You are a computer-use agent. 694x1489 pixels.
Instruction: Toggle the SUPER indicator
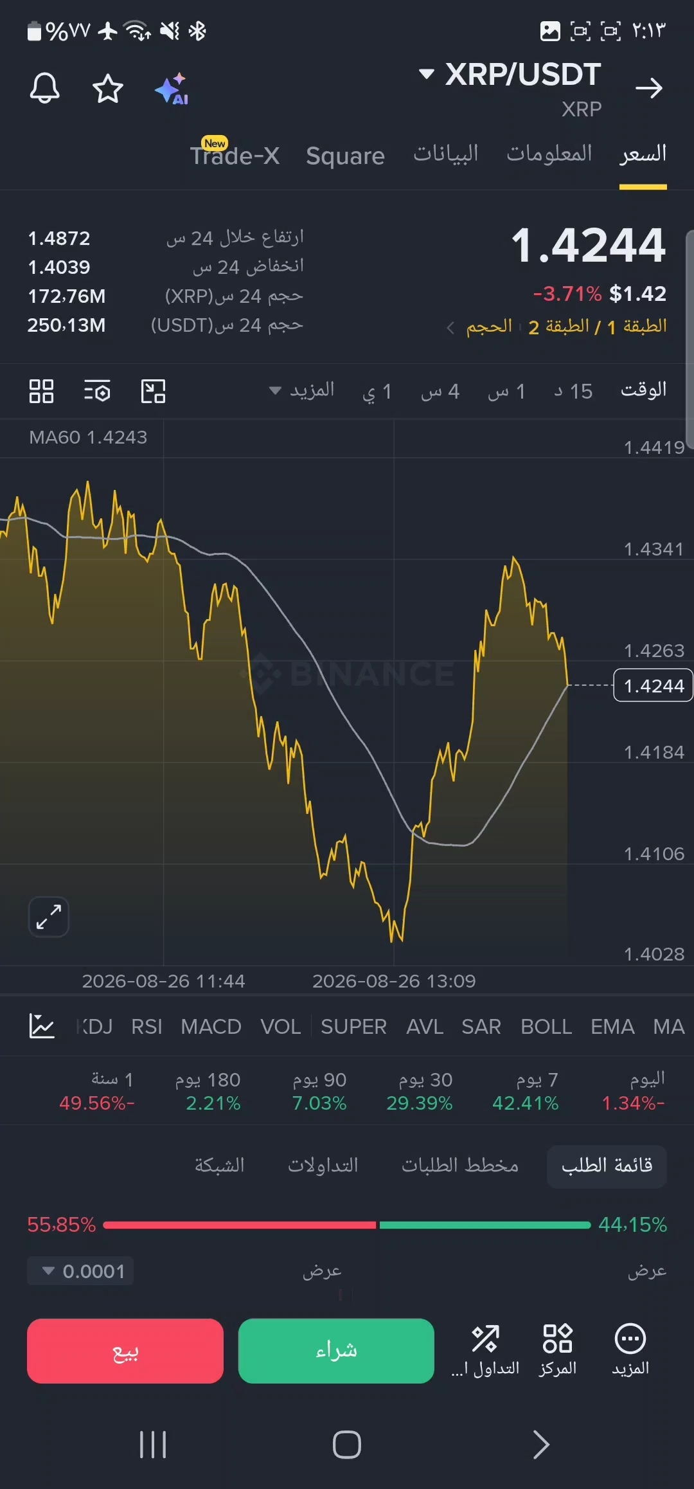(x=353, y=1027)
